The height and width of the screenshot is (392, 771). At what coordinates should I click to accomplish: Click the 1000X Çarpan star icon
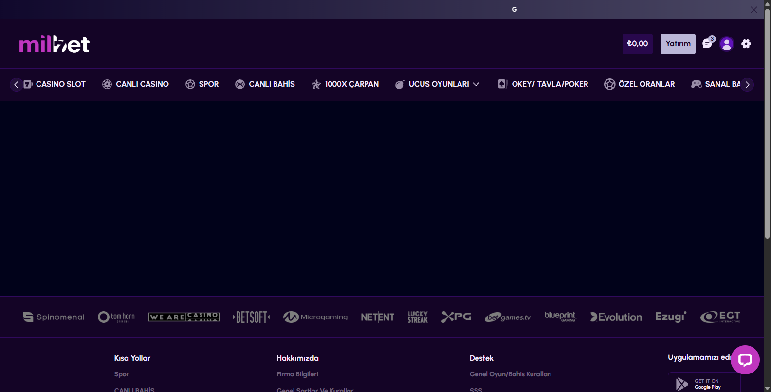316,84
